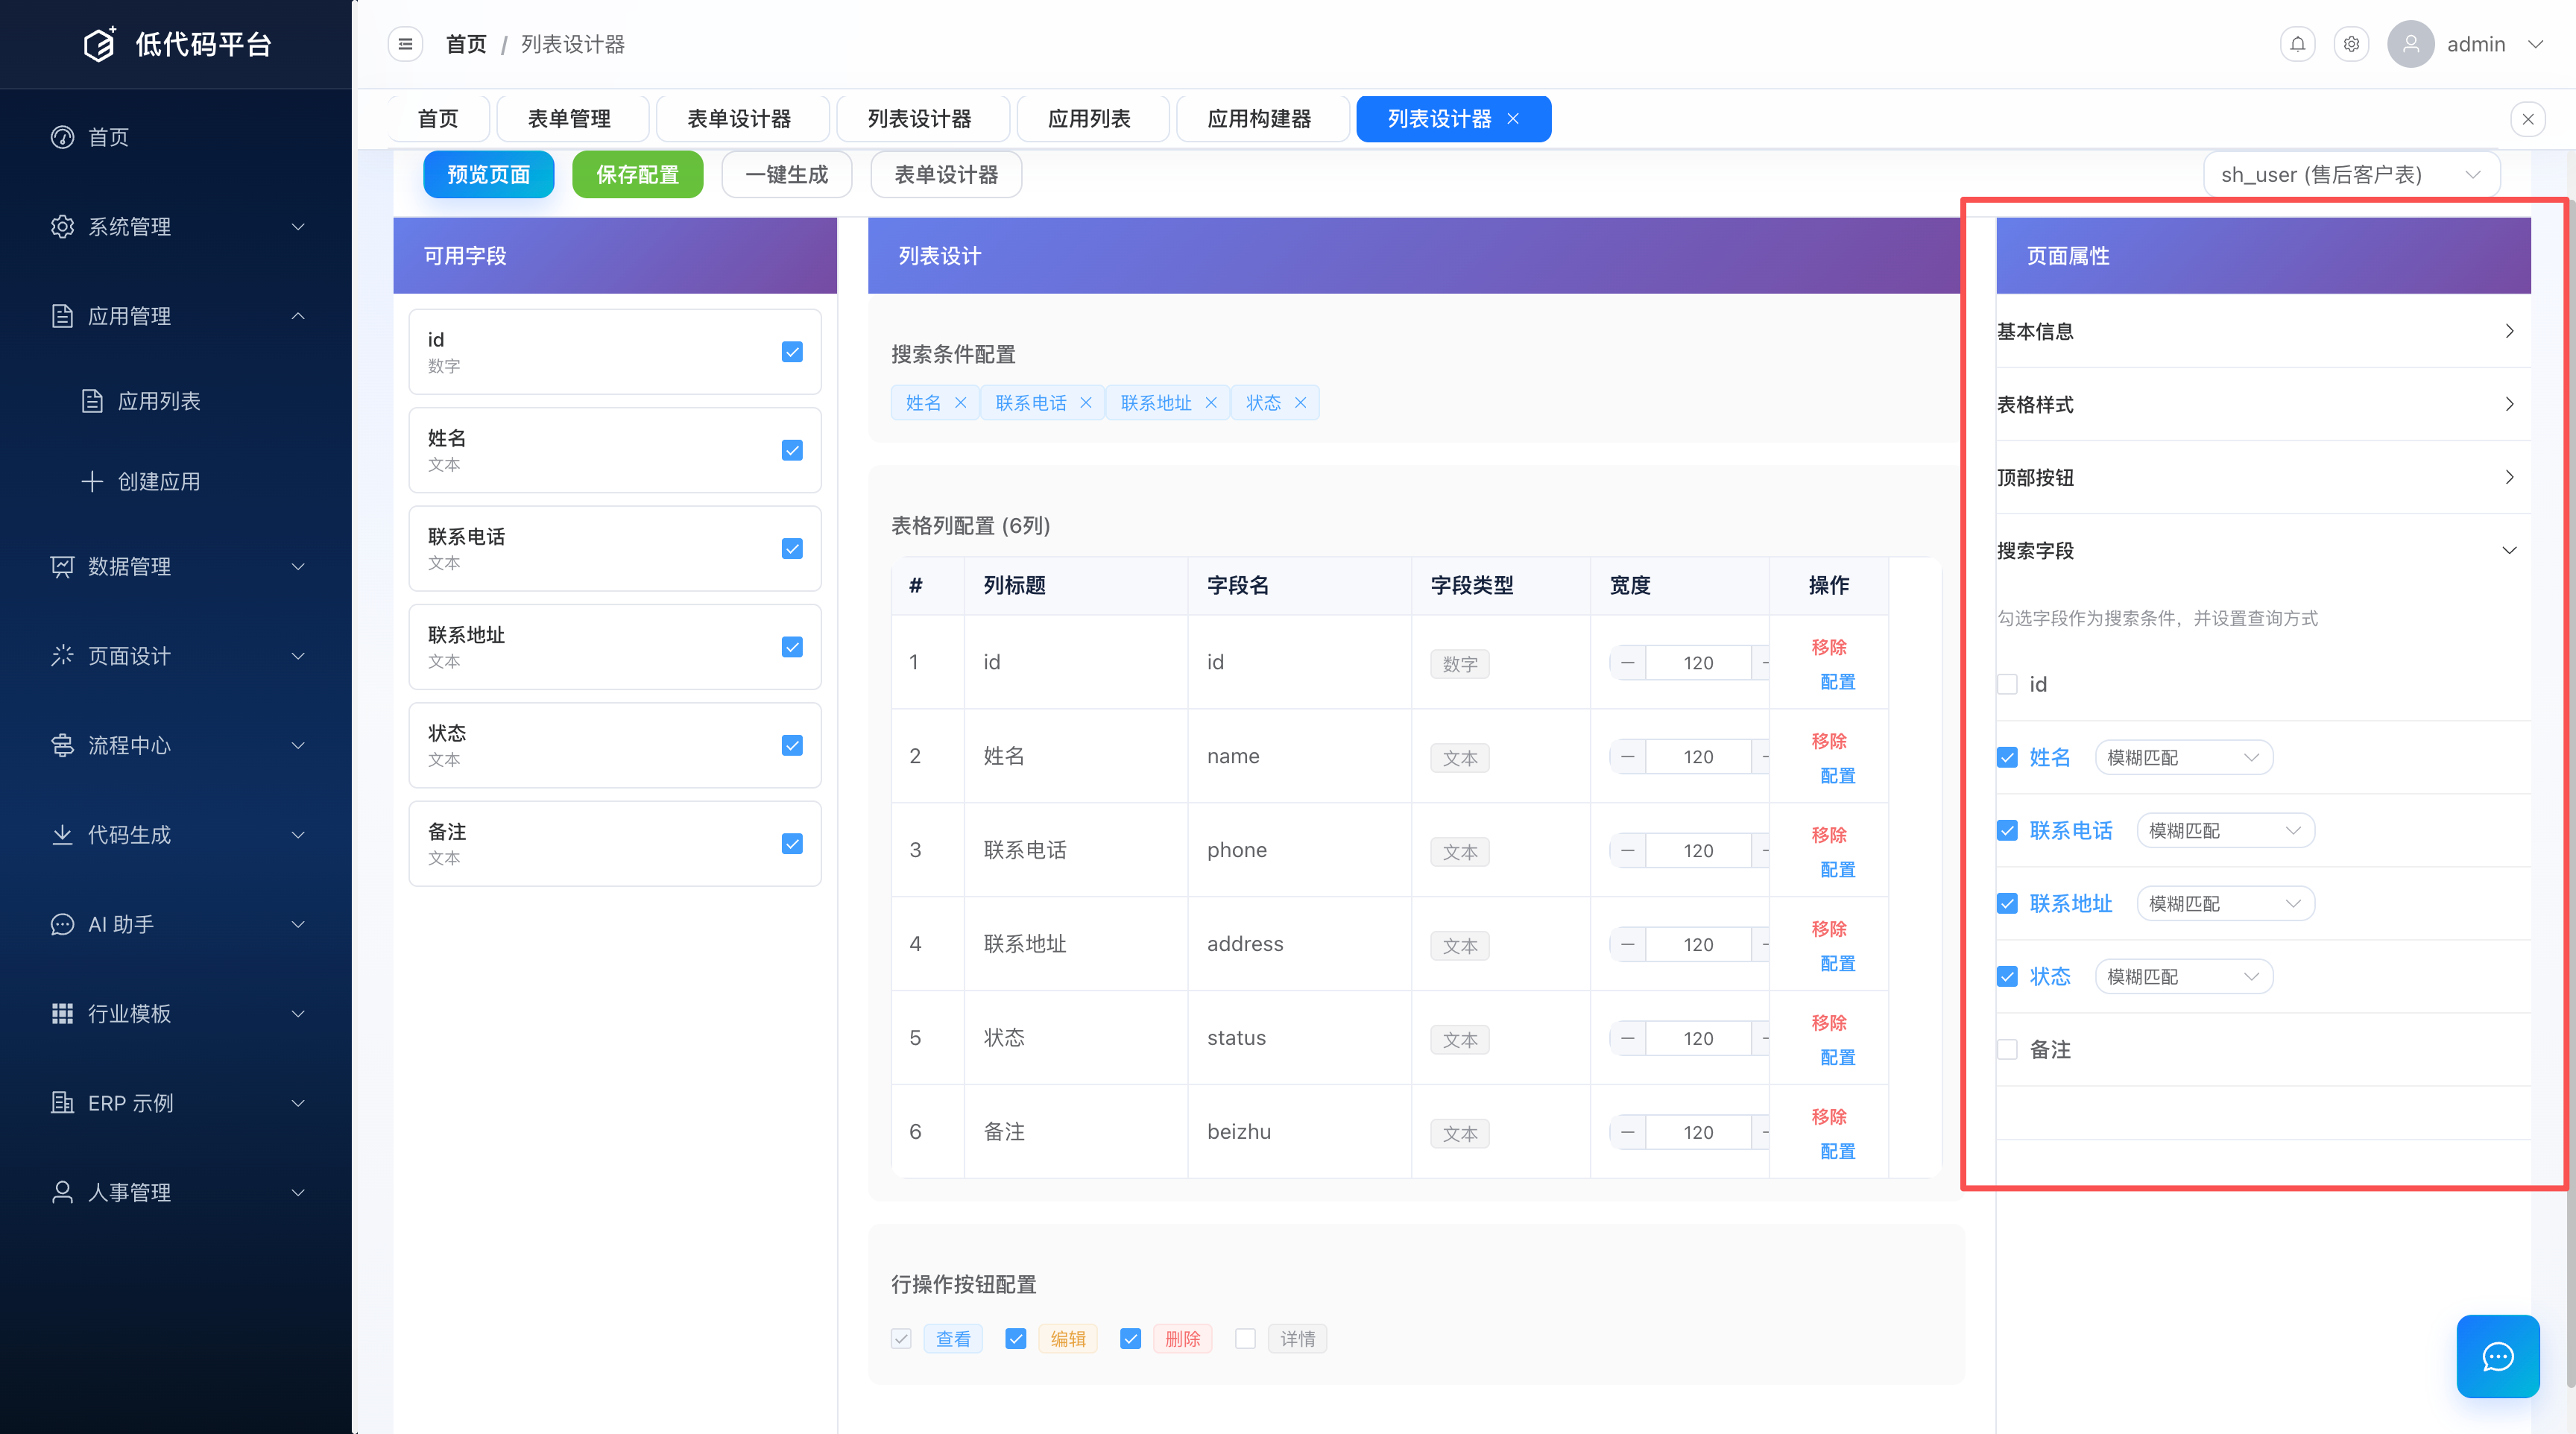Switch to the 首页 tab
The height and width of the screenshot is (1434, 2576).
(437, 119)
